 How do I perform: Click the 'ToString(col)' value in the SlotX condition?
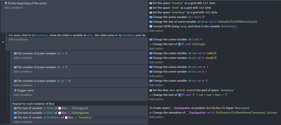click(x=80, y=108)
